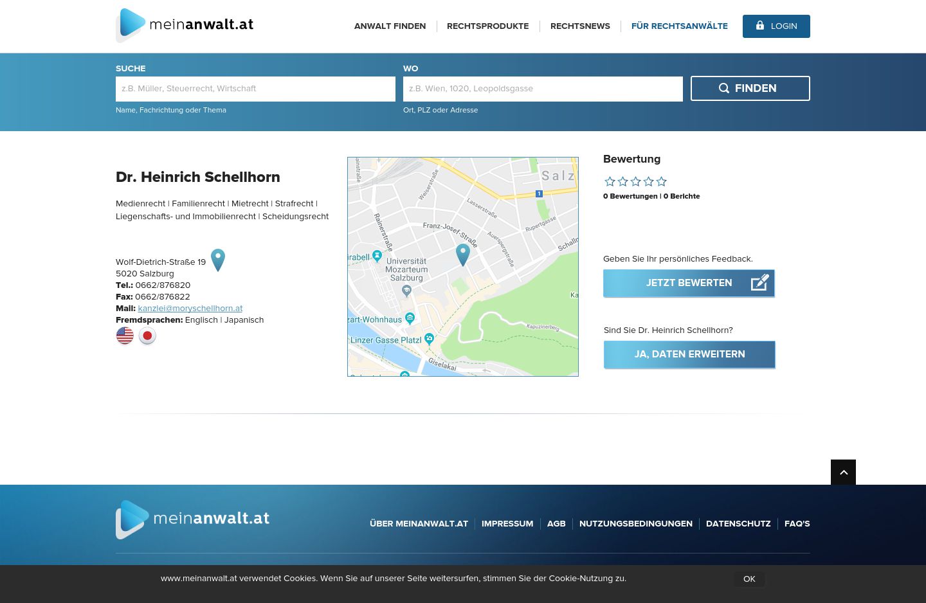Open the FAQ's footer link
The width and height of the screenshot is (926, 603).
pos(797,523)
